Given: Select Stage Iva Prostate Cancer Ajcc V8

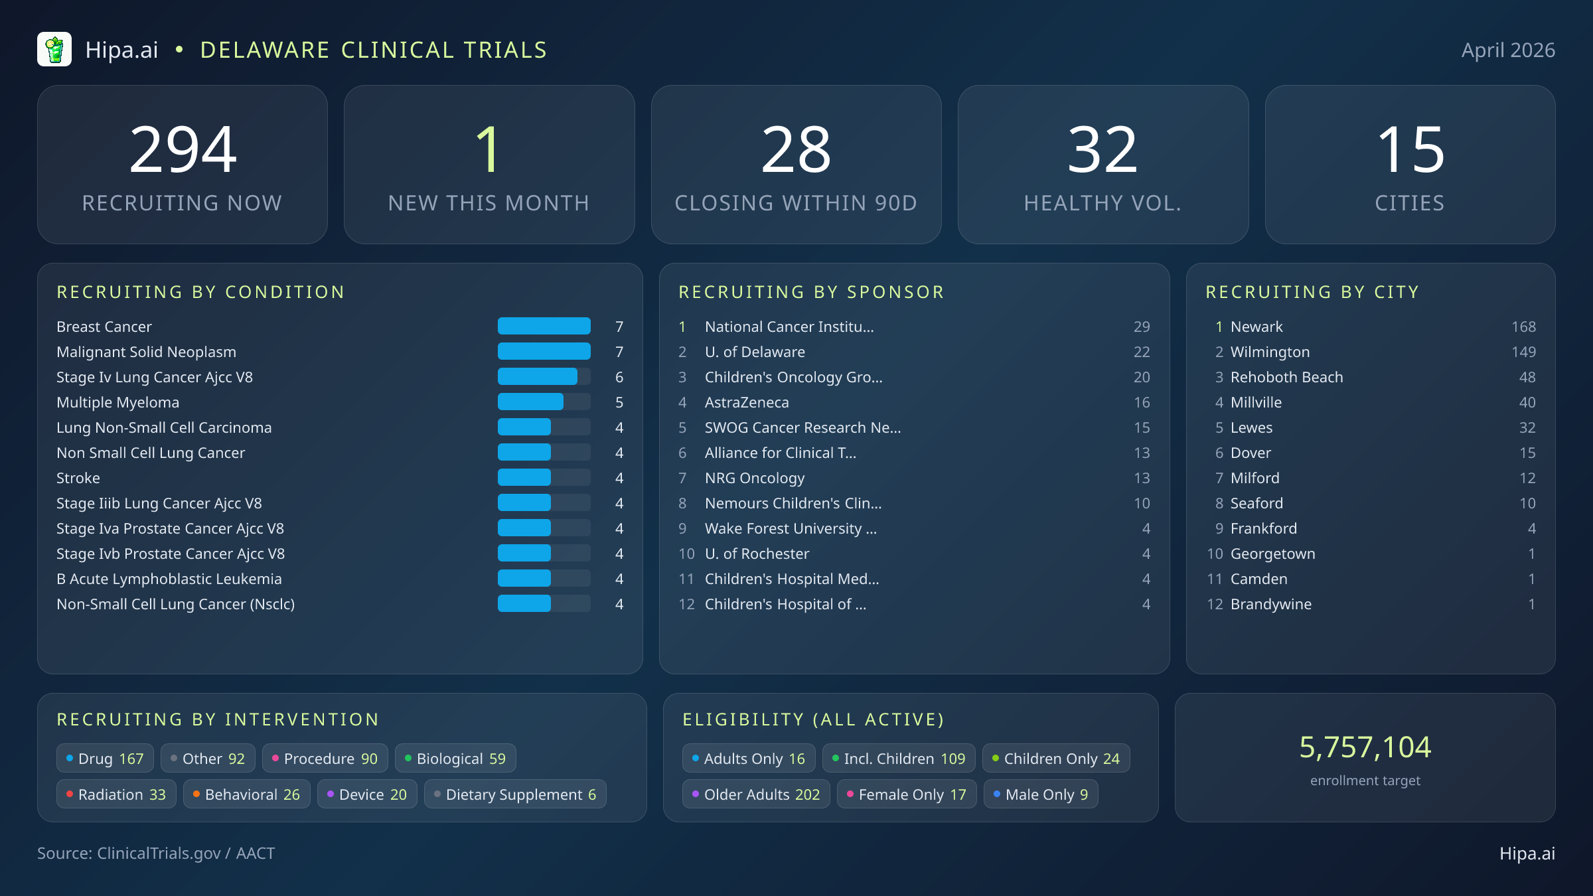Looking at the screenshot, I should pos(340,528).
